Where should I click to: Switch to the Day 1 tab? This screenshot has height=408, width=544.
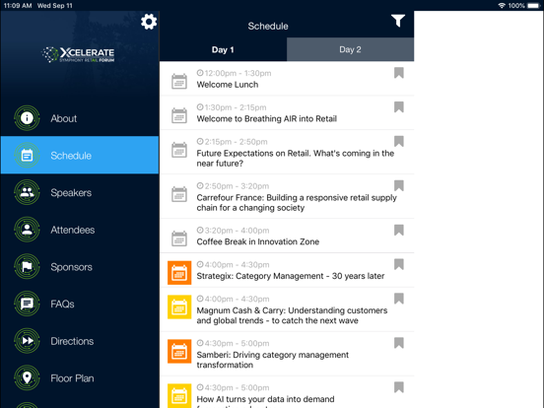pyautogui.click(x=223, y=49)
